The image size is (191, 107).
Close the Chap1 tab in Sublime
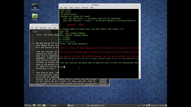tap(49, 32)
